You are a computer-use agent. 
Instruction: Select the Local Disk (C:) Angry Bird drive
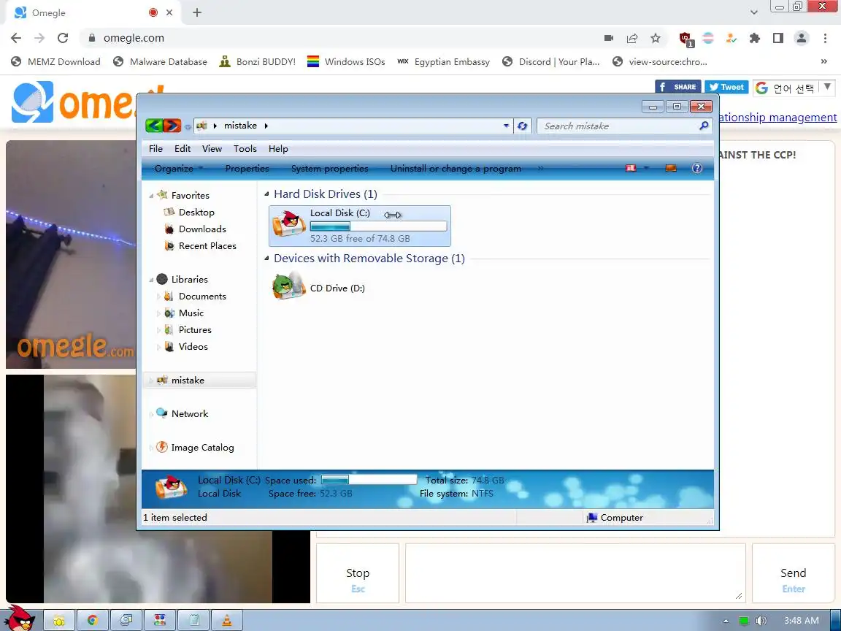(359, 226)
